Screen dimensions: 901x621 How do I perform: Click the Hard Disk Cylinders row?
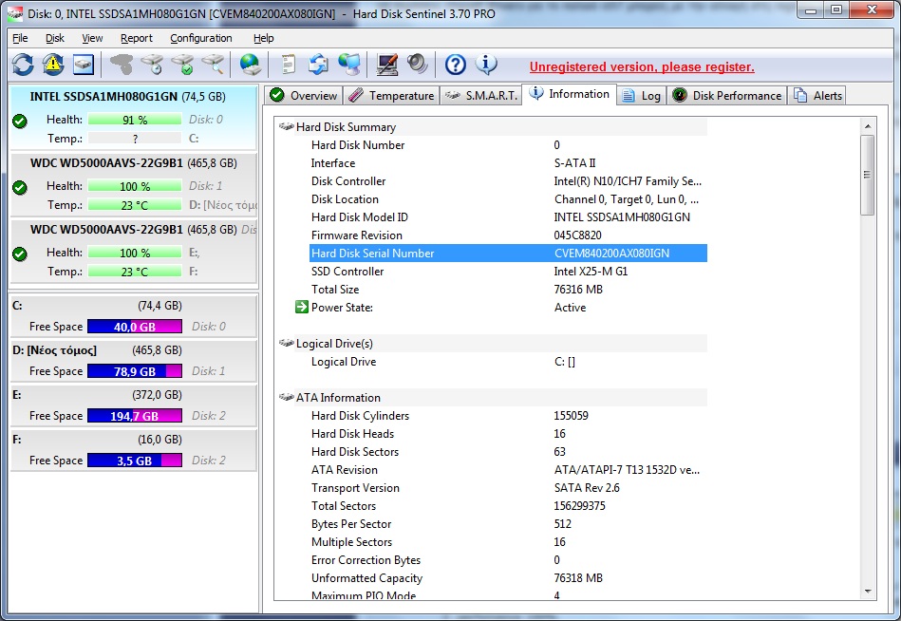pyautogui.click(x=508, y=415)
